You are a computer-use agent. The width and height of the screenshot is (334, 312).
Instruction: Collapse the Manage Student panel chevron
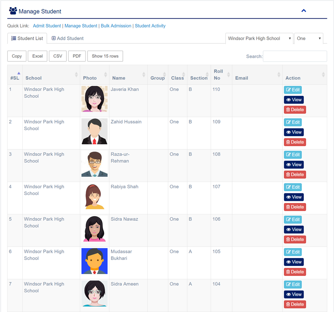click(304, 11)
